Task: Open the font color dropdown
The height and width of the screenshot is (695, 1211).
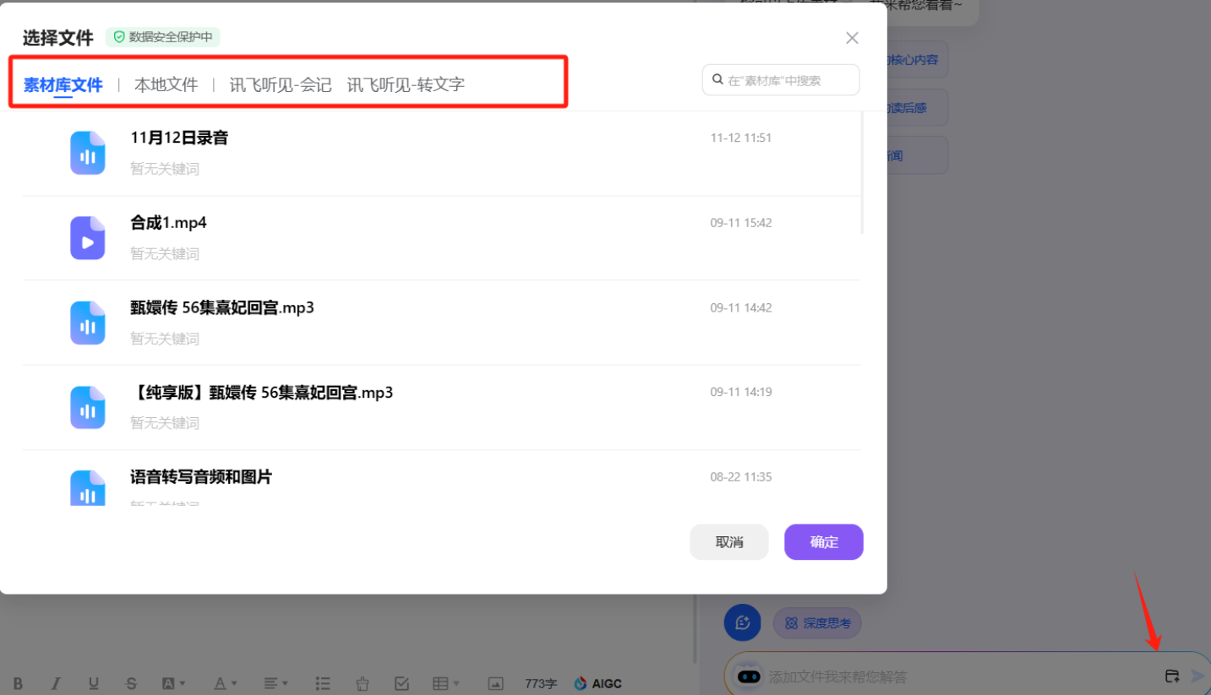Action: [x=225, y=683]
